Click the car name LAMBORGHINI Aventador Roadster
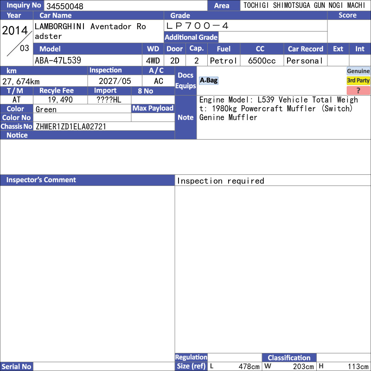The image size is (371, 371). pyautogui.click(x=90, y=31)
